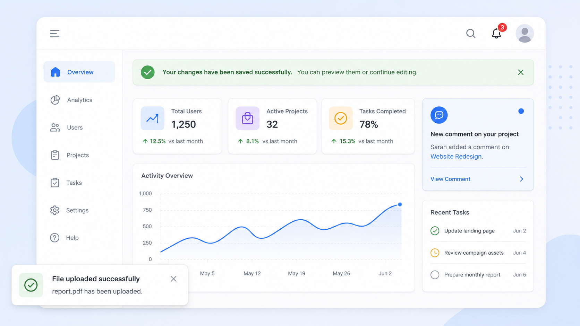This screenshot has height=326, width=580.
Task: Open the Website Redesign link
Action: (x=456, y=156)
